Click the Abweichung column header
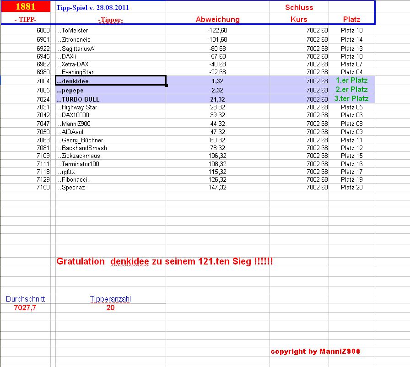This screenshot has height=367, width=410. pos(217,19)
